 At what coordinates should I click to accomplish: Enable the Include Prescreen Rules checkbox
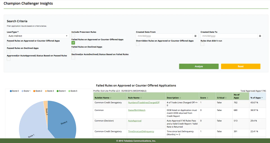(x=73, y=35)
